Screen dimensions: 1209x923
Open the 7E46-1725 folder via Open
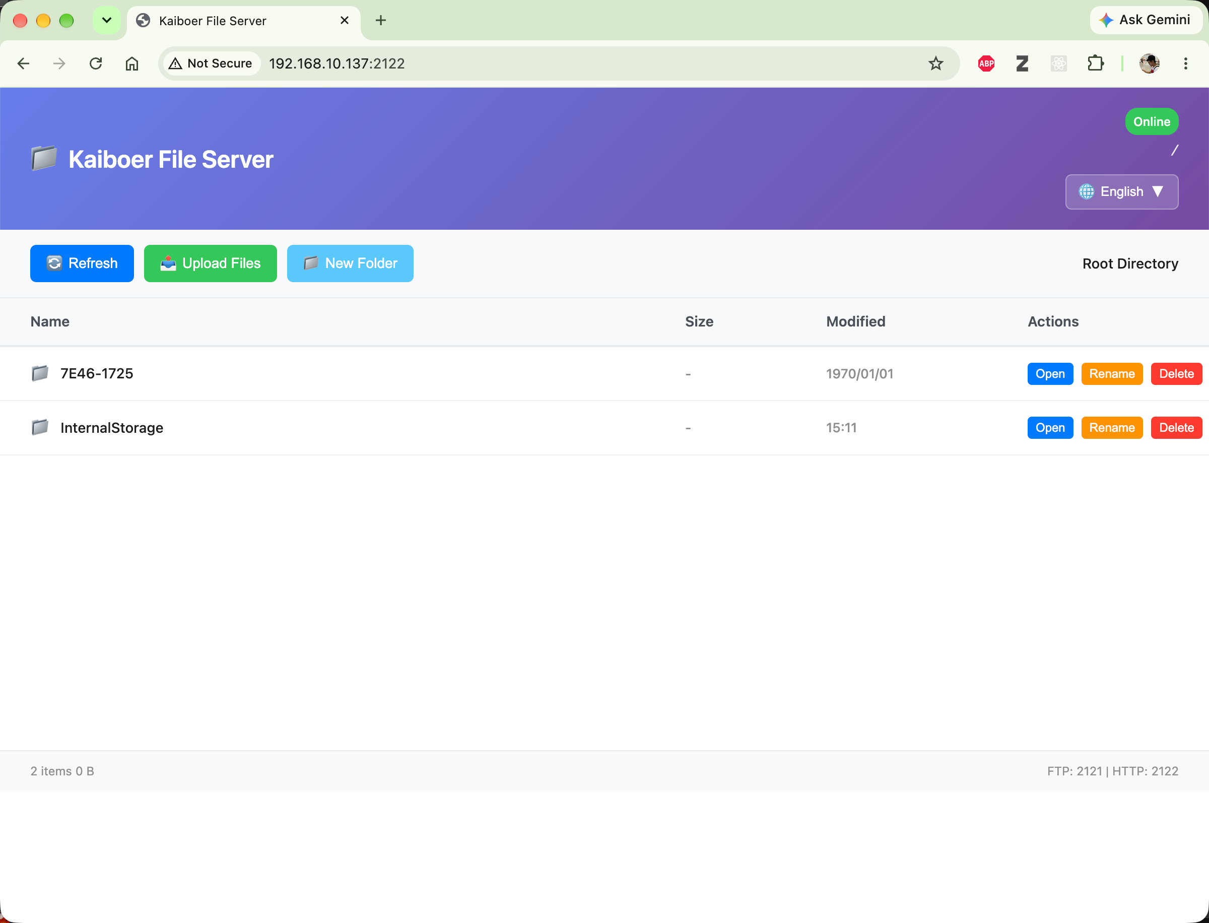1050,374
